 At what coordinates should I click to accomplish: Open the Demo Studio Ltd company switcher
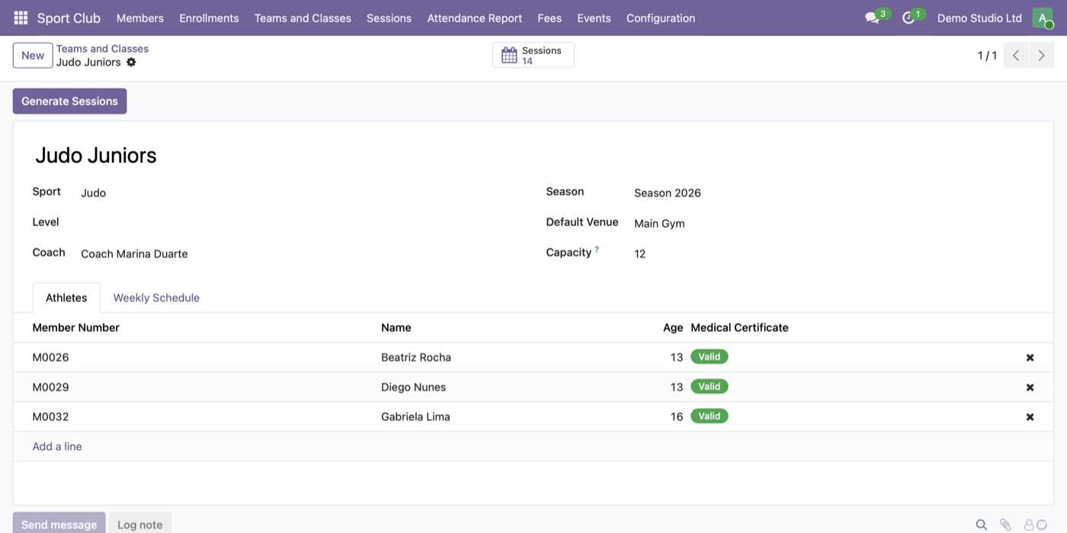coord(979,18)
